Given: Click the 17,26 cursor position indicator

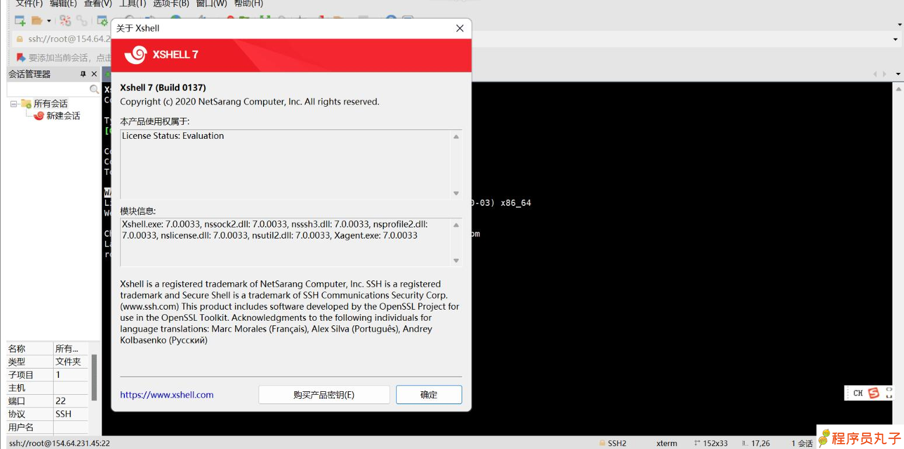Looking at the screenshot, I should point(756,443).
